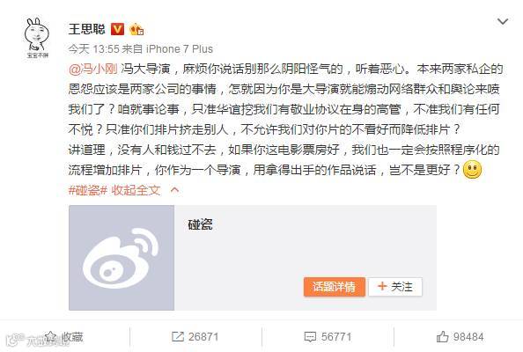
Task: Click the 碰瓷 topic card title
Action: [200, 224]
